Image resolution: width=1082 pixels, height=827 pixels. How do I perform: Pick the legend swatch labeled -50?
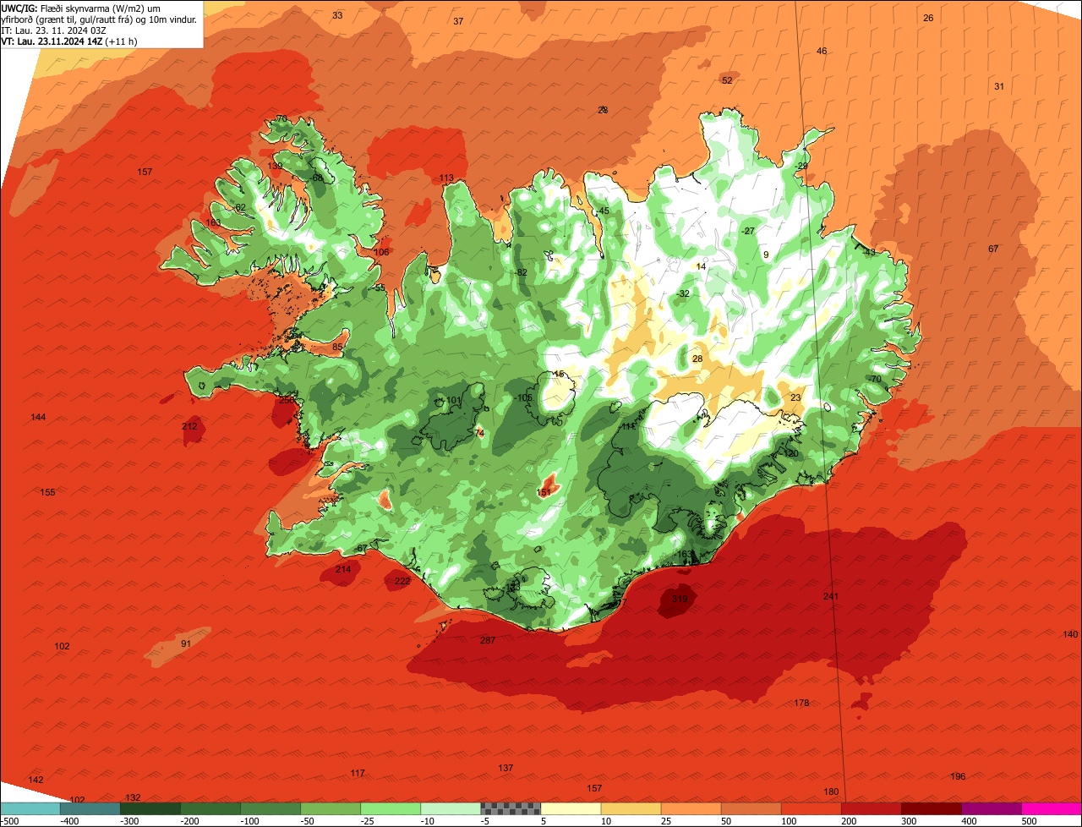(331, 808)
